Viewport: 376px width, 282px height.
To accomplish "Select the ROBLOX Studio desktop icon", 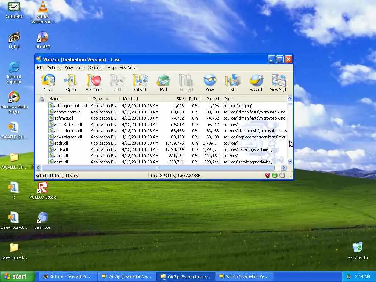I will (43, 191).
